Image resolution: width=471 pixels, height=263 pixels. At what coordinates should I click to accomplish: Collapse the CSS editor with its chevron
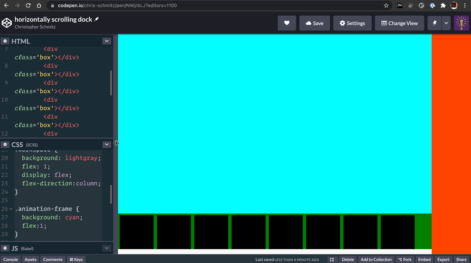tap(106, 144)
